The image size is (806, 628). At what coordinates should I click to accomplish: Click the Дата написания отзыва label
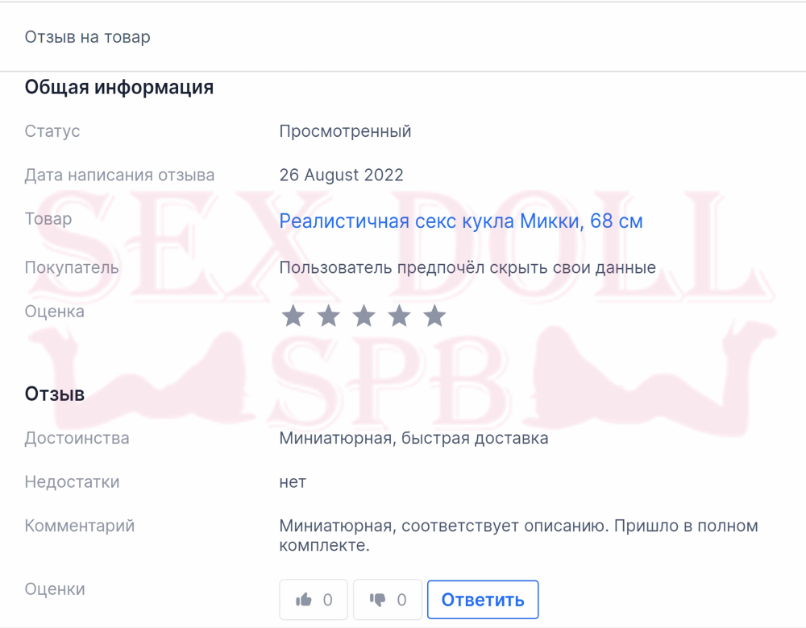[119, 175]
